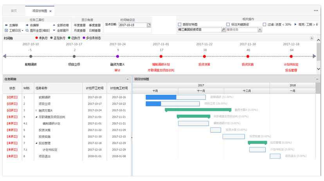Click the 前期调研 timeline marker dot

click(31, 56)
